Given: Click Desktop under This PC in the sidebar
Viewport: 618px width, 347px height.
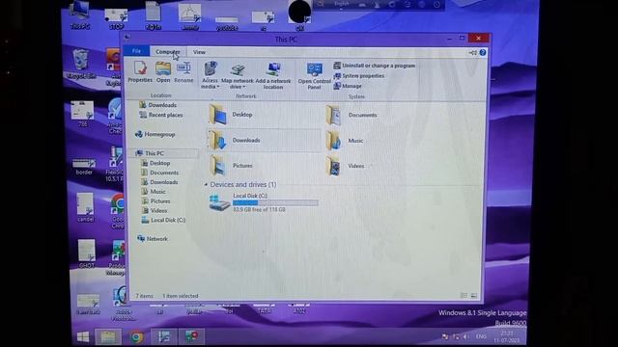Looking at the screenshot, I should point(155,163).
